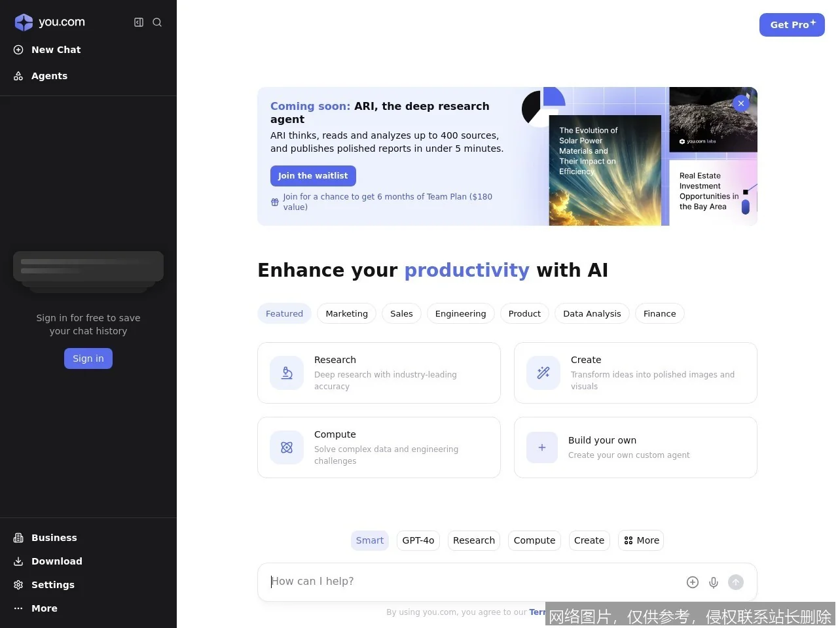The image size is (838, 628).
Task: Click Join the waitlist button
Action: pyautogui.click(x=313, y=176)
